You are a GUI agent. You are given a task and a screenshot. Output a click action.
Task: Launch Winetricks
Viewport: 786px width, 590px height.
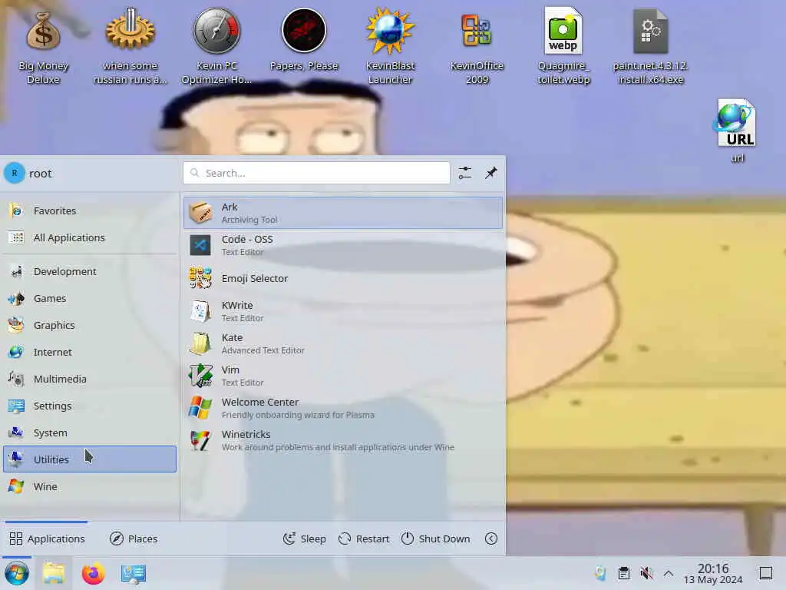pos(343,440)
